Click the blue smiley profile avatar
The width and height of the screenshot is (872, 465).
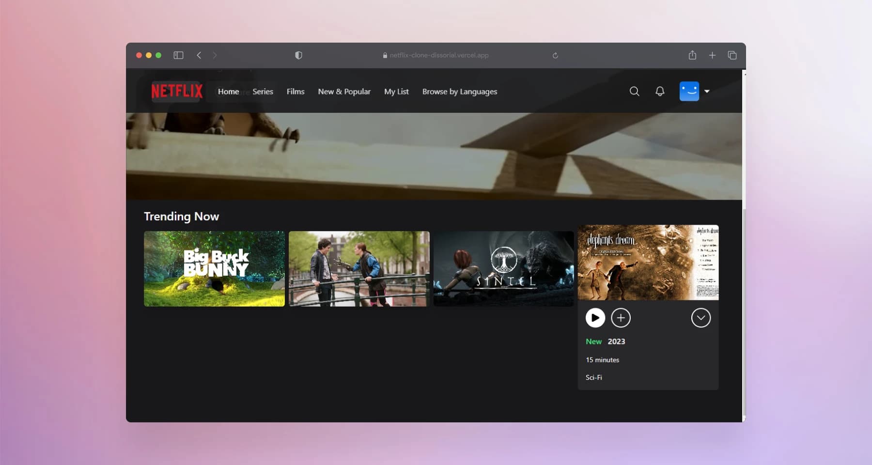(689, 91)
